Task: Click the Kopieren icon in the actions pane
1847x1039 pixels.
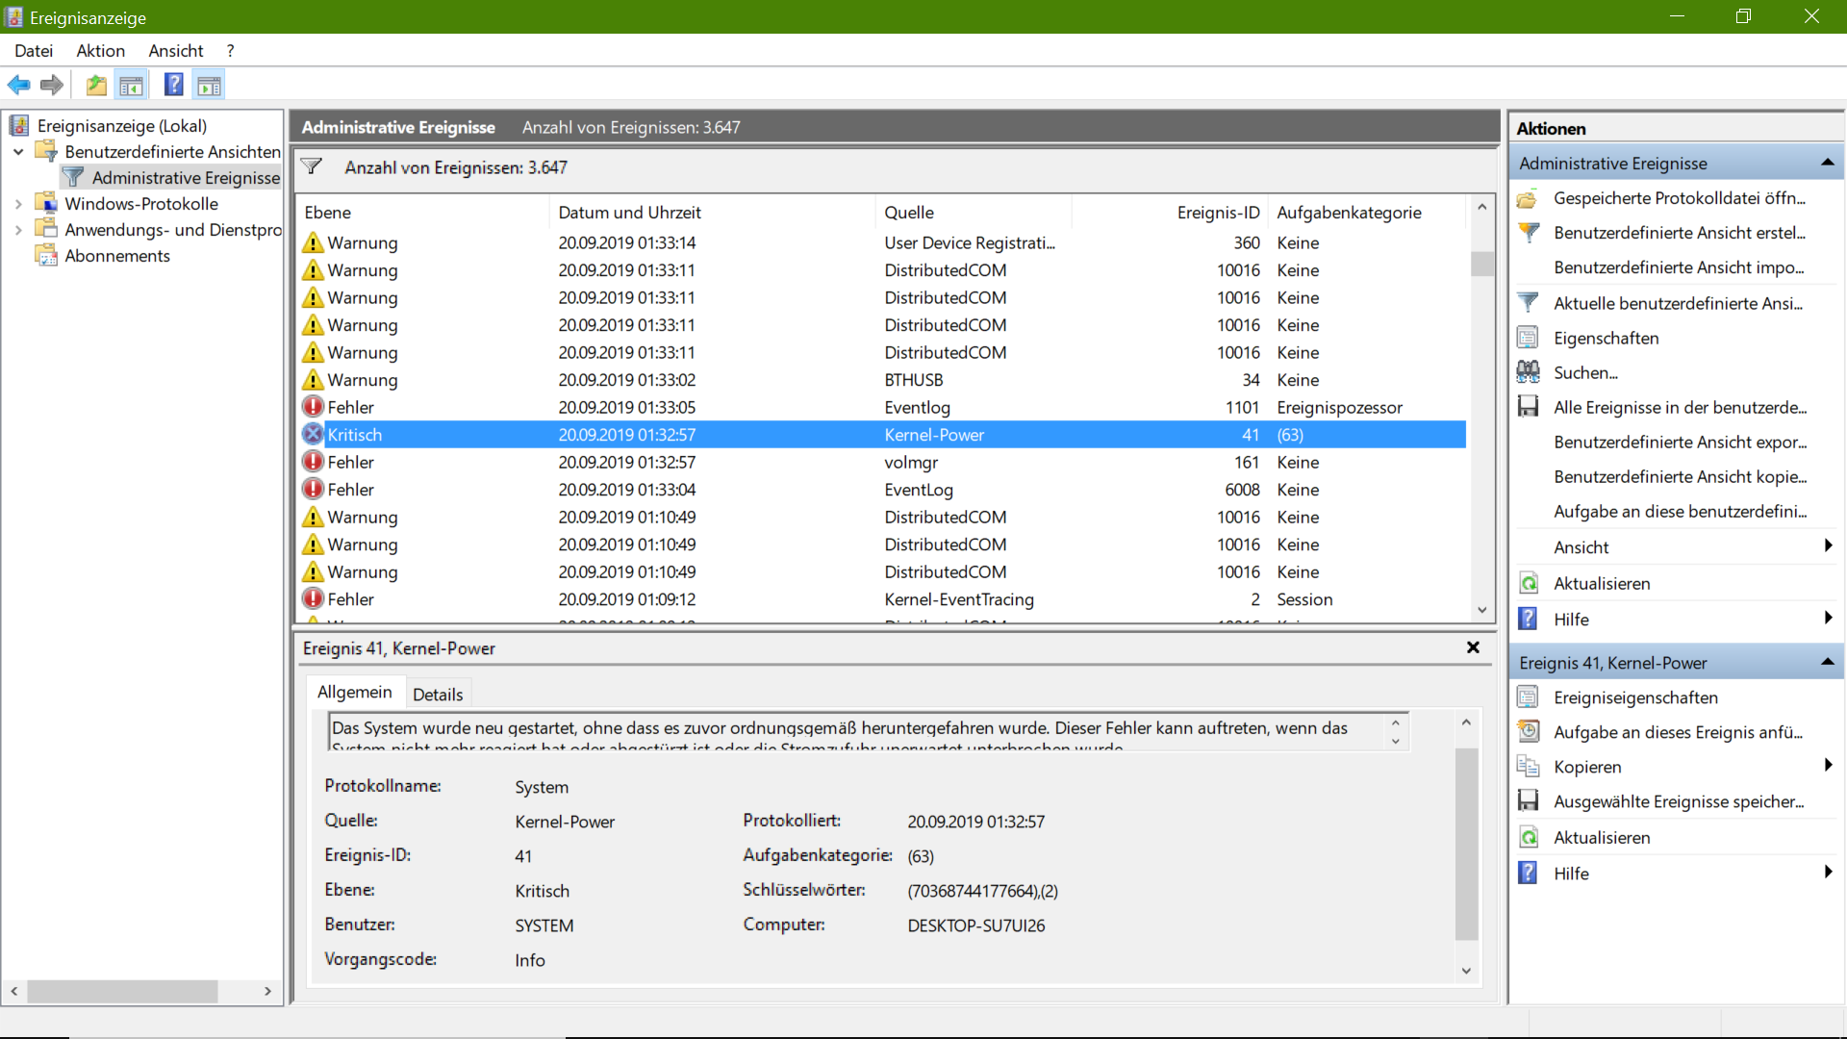Action: pos(1528,767)
